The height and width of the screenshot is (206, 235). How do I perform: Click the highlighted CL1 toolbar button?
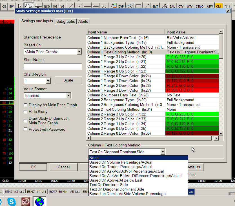[218, 6]
